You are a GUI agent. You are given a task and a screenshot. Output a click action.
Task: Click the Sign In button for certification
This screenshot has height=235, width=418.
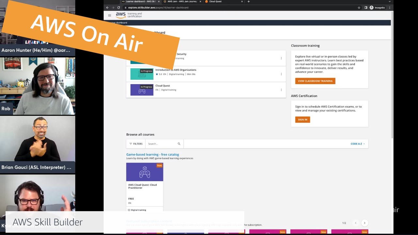(x=302, y=120)
